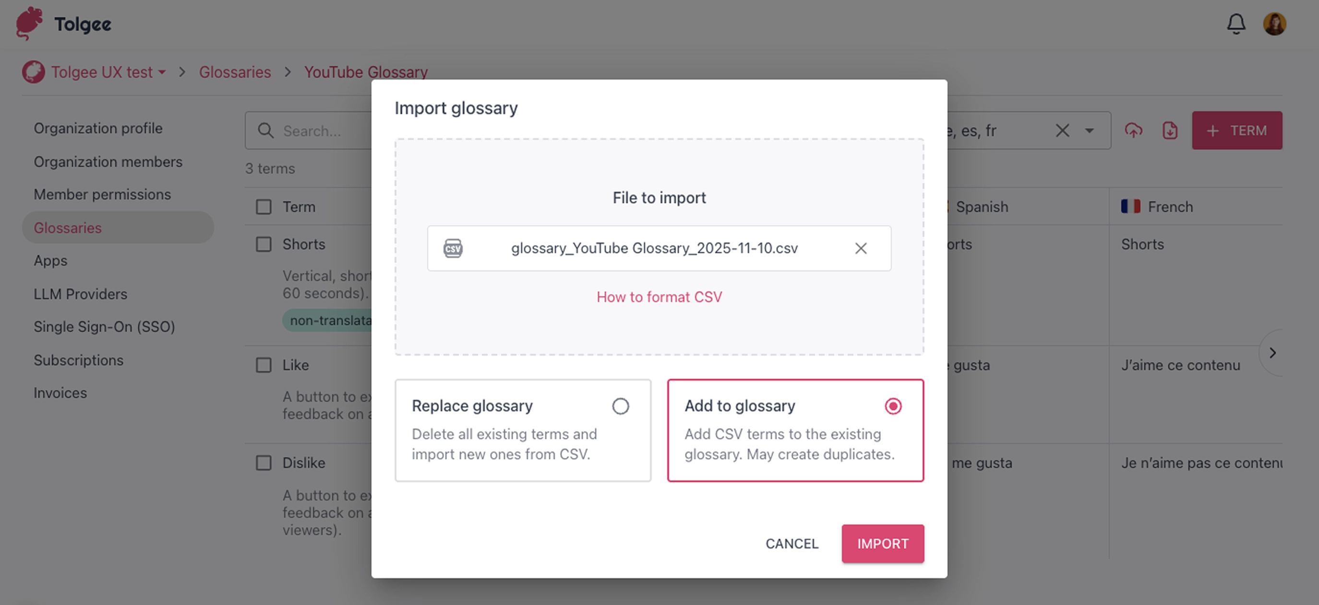Open the language filter dropdown
The height and width of the screenshot is (605, 1319).
1089,130
